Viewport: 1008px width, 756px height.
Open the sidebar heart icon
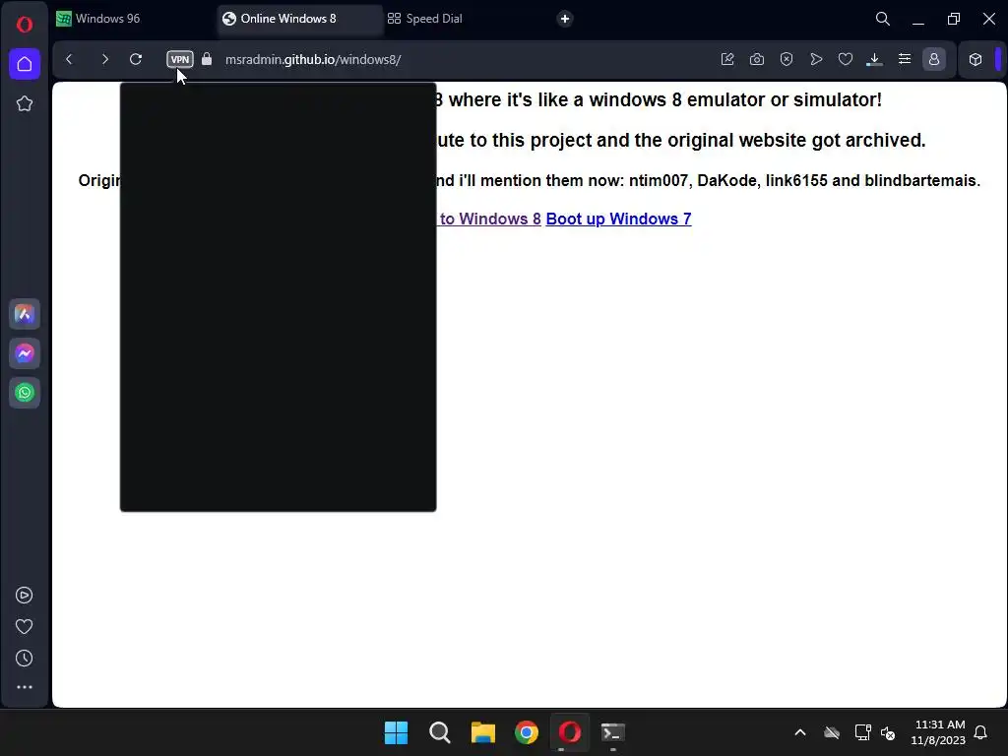pyautogui.click(x=25, y=626)
